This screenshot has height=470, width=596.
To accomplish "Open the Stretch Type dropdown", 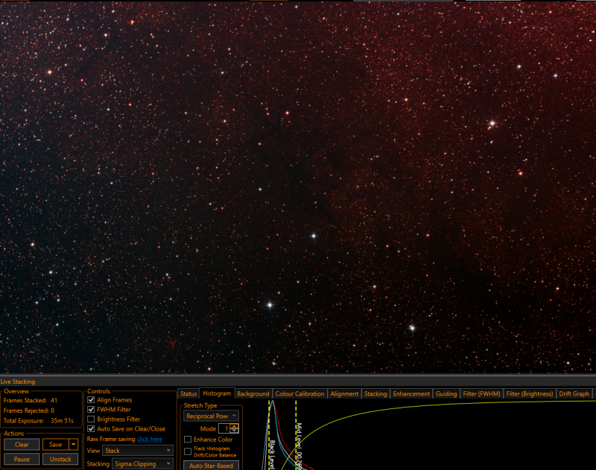I will (x=211, y=416).
